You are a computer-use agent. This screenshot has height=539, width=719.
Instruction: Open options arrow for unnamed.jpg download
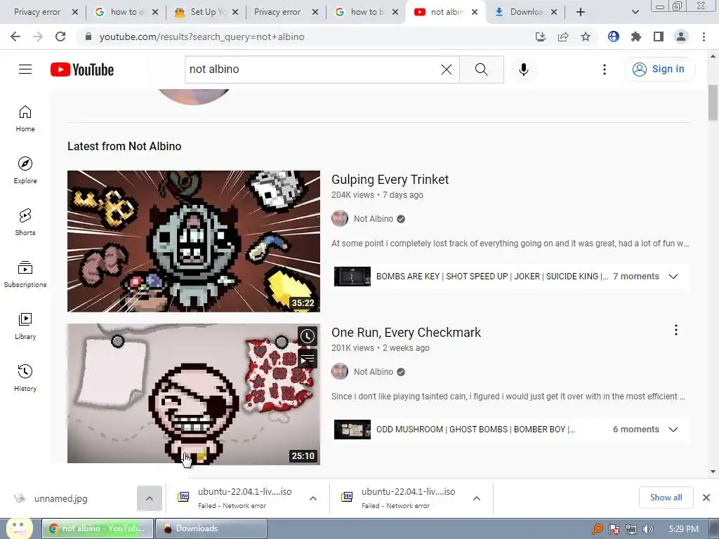(150, 498)
